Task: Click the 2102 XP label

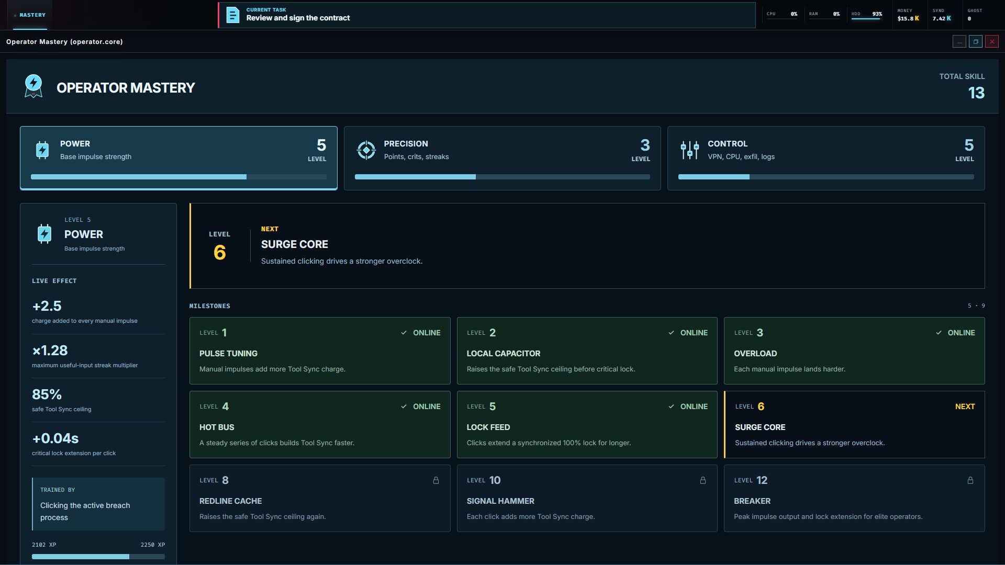Action: click(44, 545)
